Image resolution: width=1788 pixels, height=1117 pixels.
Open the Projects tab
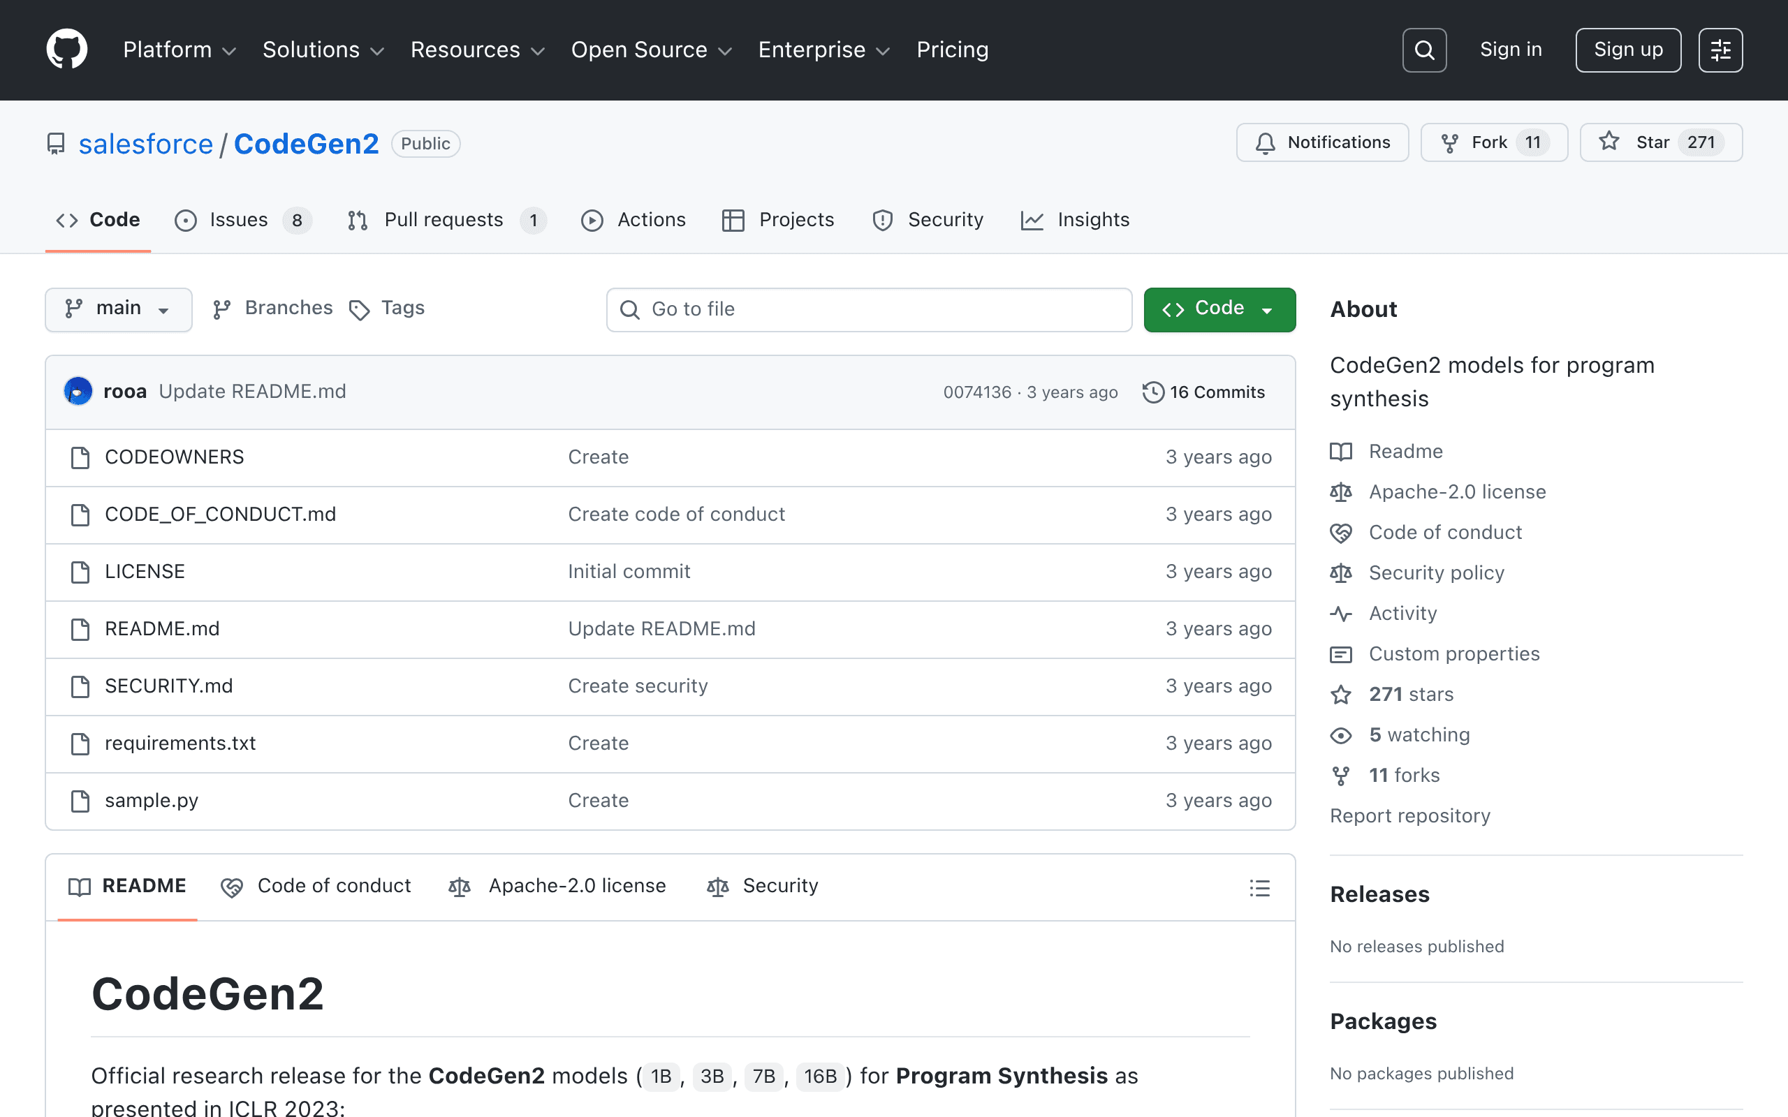(x=778, y=220)
